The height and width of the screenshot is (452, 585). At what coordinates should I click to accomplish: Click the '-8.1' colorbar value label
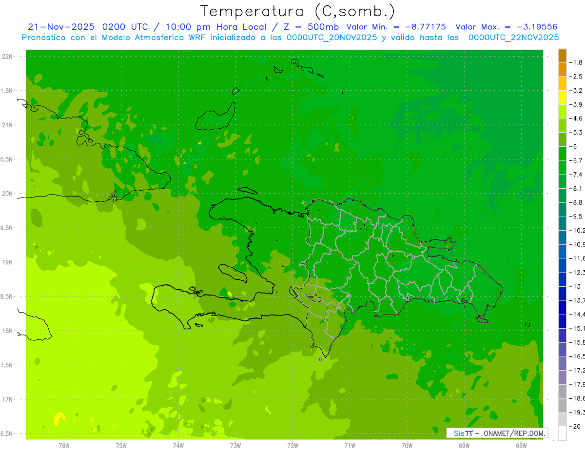[x=576, y=188]
